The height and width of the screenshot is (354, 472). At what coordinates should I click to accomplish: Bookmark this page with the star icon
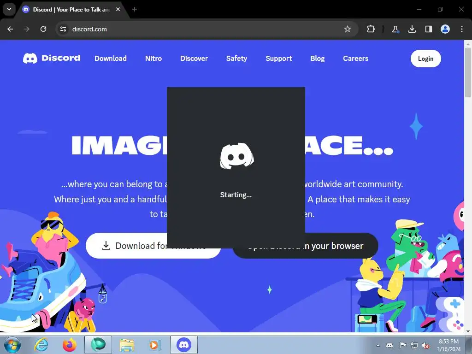pos(348,29)
